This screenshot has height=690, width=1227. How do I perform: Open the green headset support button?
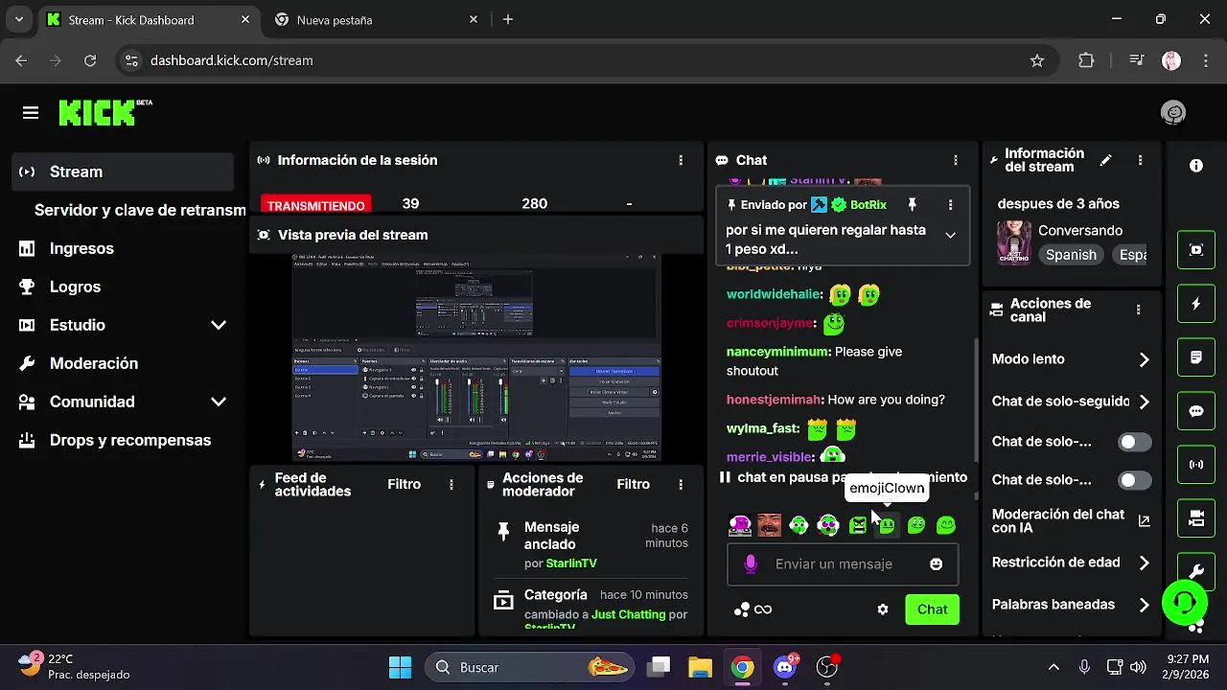click(1185, 602)
